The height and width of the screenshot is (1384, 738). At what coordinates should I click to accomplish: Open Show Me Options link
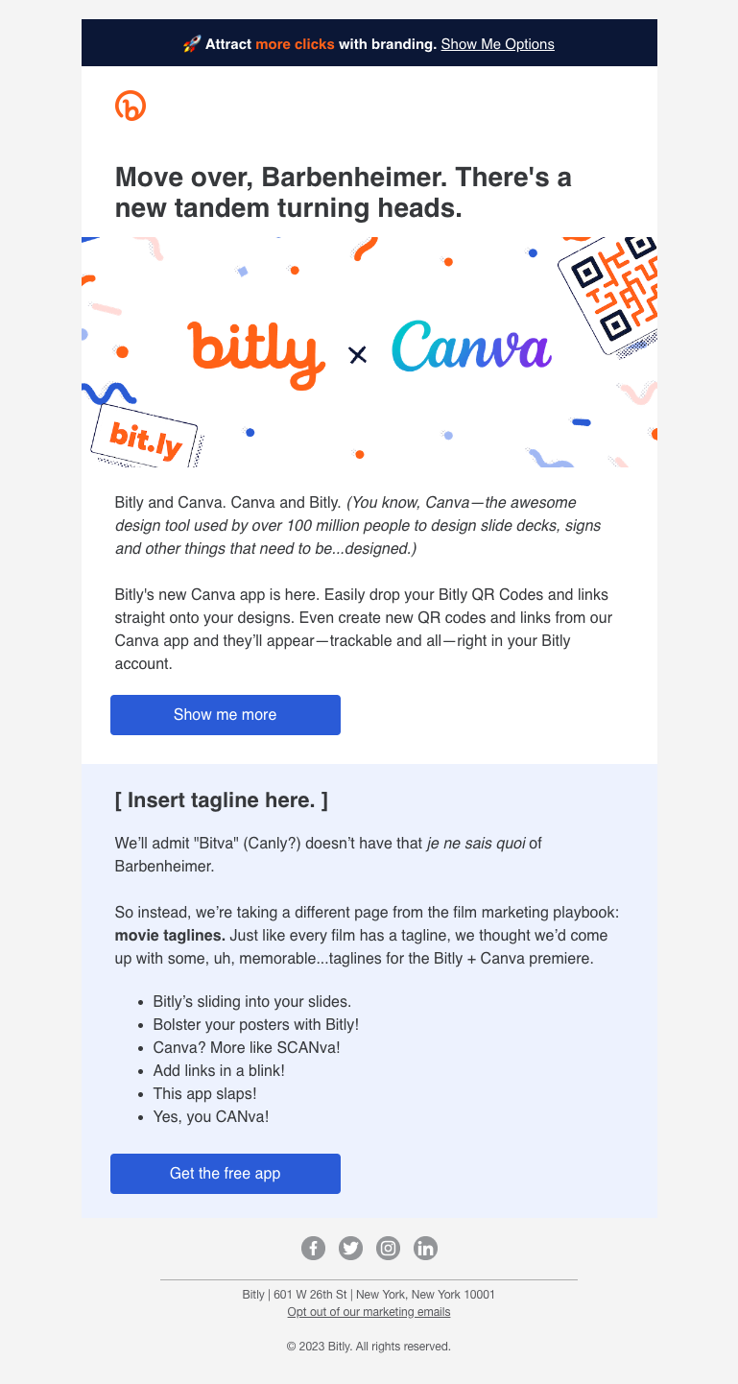[497, 43]
